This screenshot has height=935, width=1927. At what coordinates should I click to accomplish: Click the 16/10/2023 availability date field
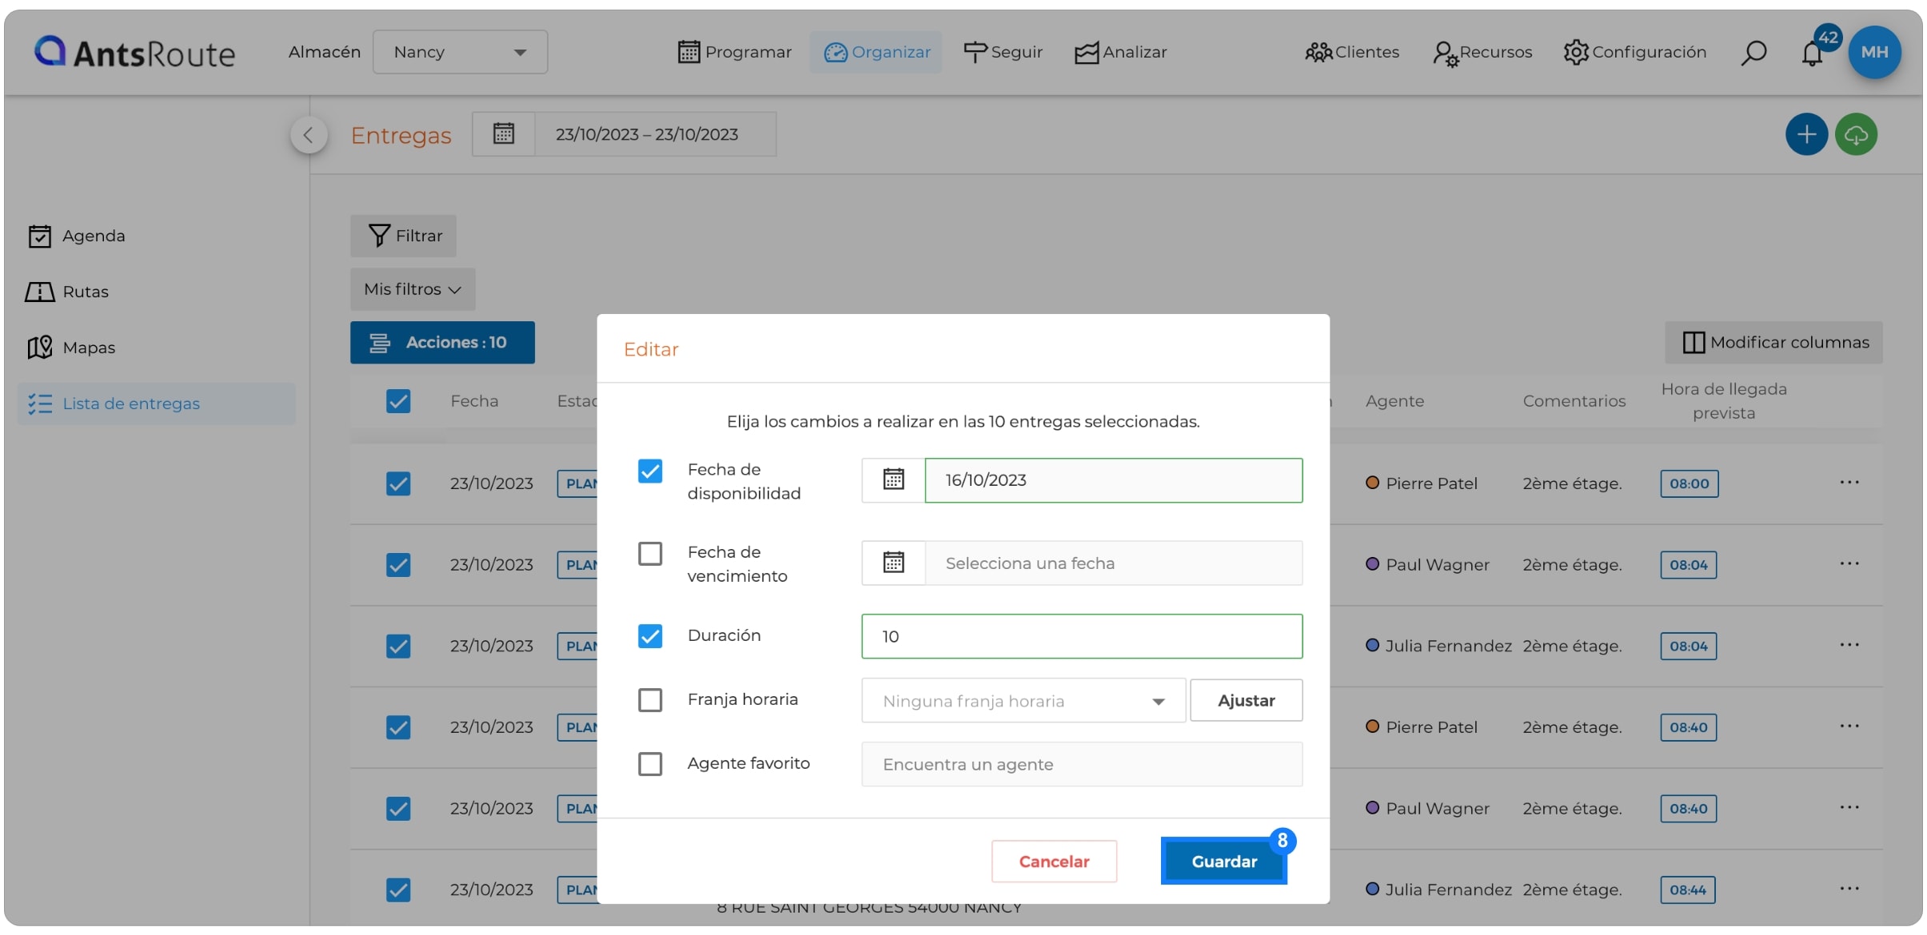pos(1113,480)
